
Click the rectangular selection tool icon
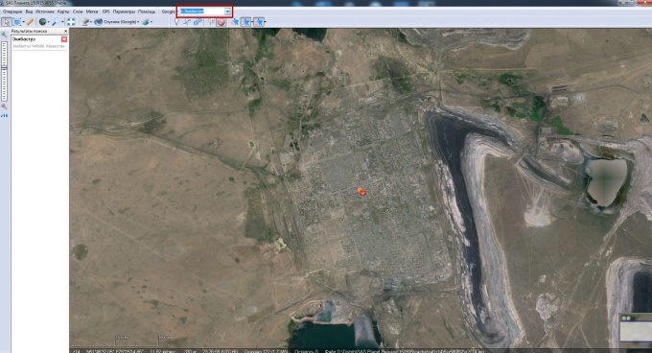[x=17, y=22]
